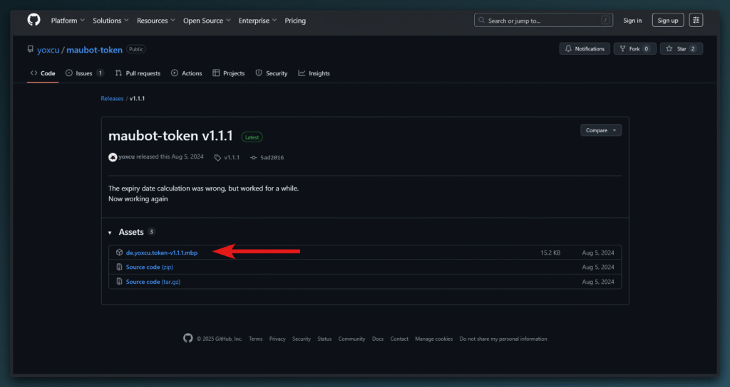Image resolution: width=730 pixels, height=387 pixels.
Task: Click the Notifications bell button
Action: tap(584, 48)
